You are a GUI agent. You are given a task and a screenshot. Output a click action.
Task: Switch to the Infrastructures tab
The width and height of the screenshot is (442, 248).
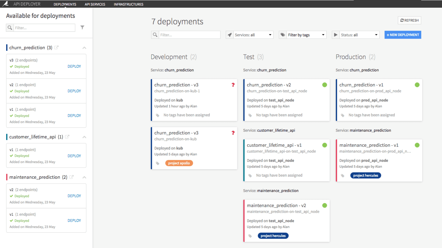coord(128,4)
